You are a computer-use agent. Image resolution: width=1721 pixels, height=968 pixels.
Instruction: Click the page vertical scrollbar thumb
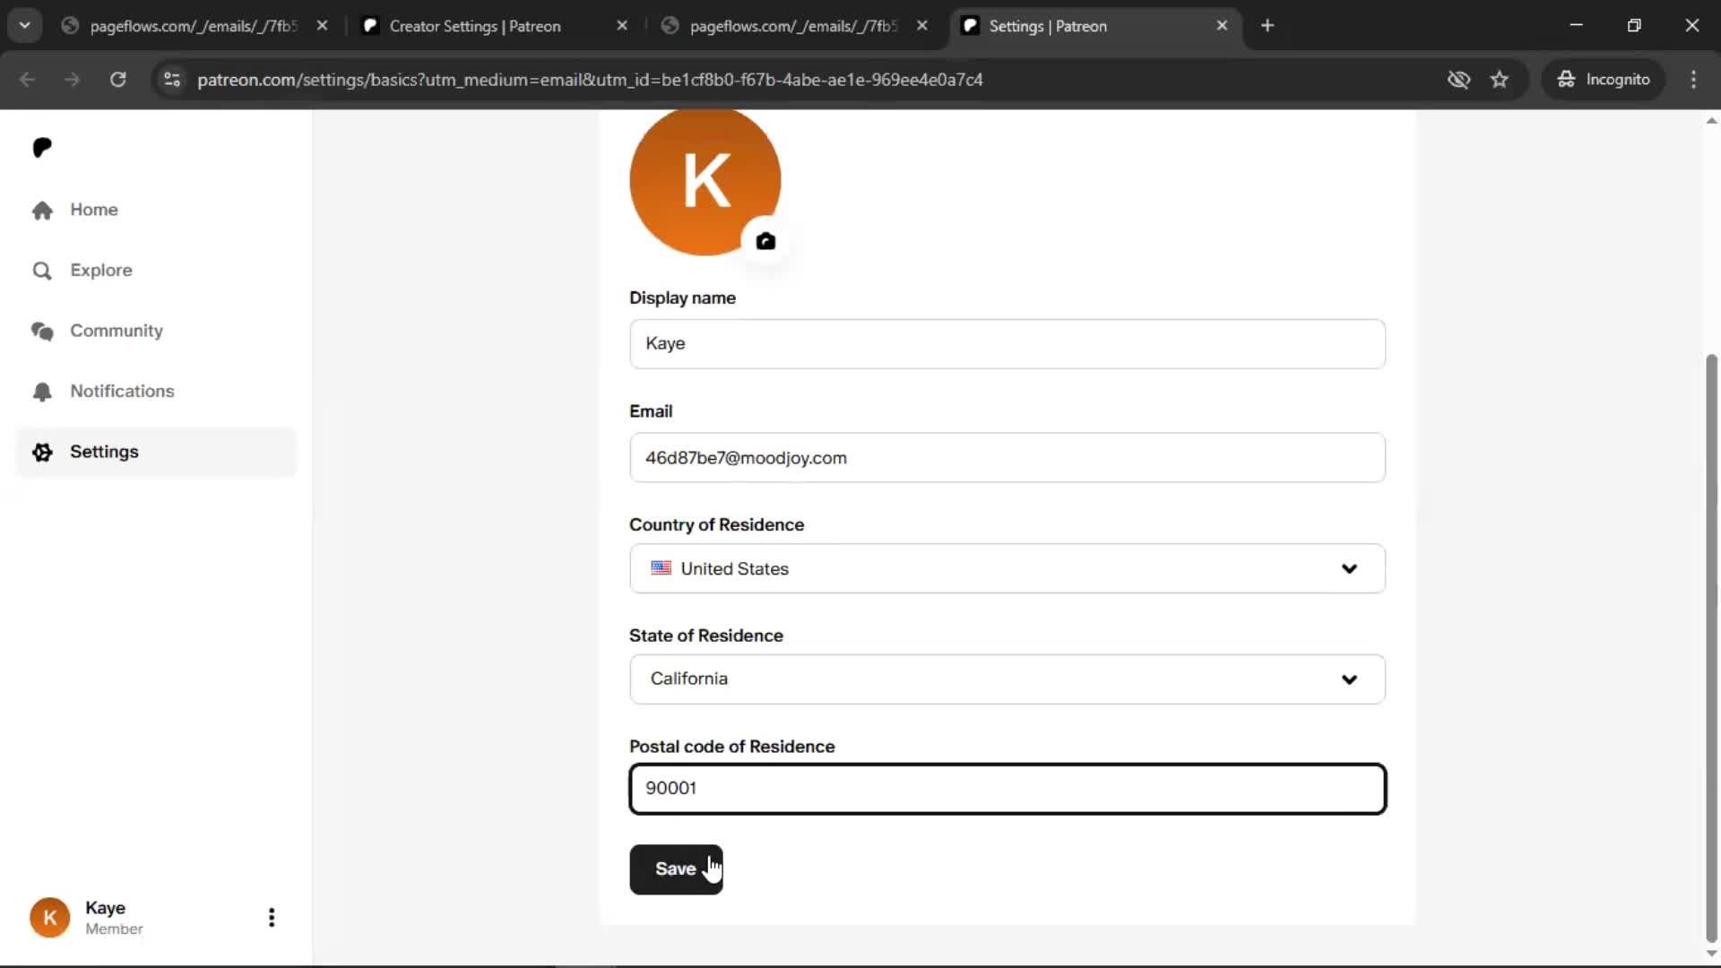tap(1711, 648)
